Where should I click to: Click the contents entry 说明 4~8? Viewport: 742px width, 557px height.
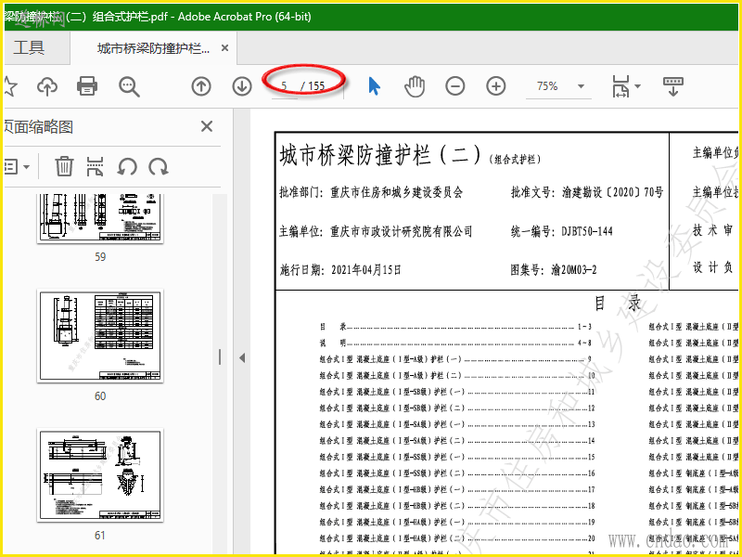455,343
